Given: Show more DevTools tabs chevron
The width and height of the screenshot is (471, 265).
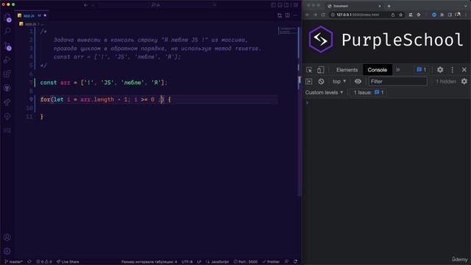Looking at the screenshot, I should 398,70.
